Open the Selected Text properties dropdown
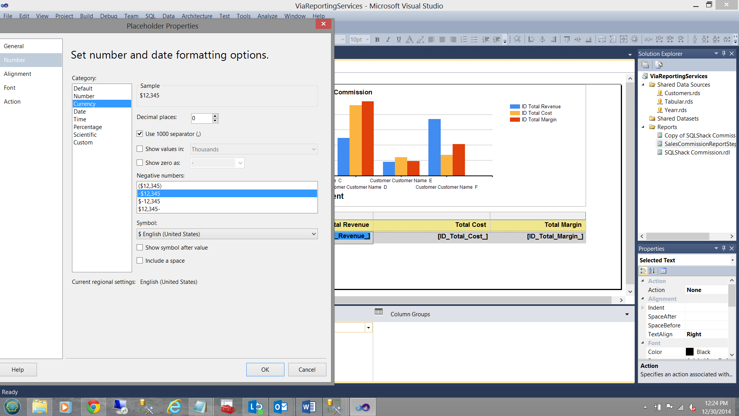The height and width of the screenshot is (416, 739). click(732, 260)
